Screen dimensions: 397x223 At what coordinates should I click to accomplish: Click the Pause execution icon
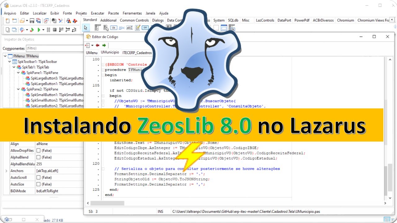tap(48, 30)
